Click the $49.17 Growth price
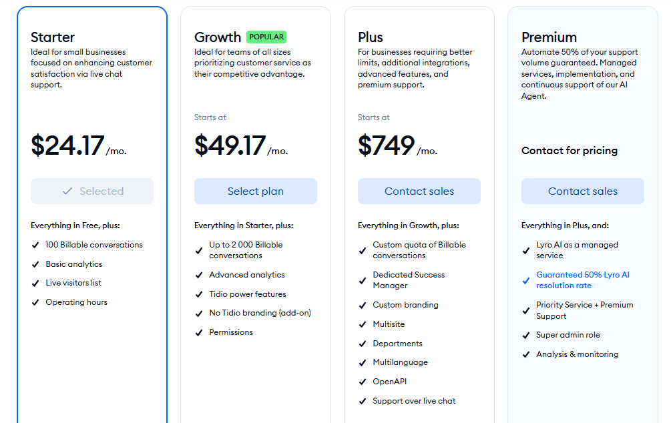This screenshot has width=671, height=423. 230,146
